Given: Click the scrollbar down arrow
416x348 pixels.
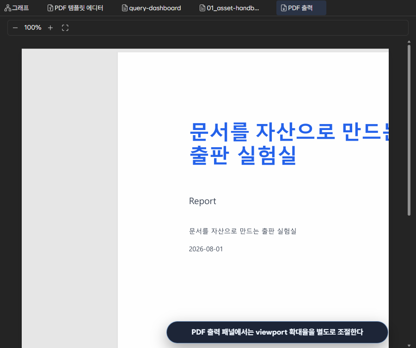Looking at the screenshot, I should click(409, 345).
